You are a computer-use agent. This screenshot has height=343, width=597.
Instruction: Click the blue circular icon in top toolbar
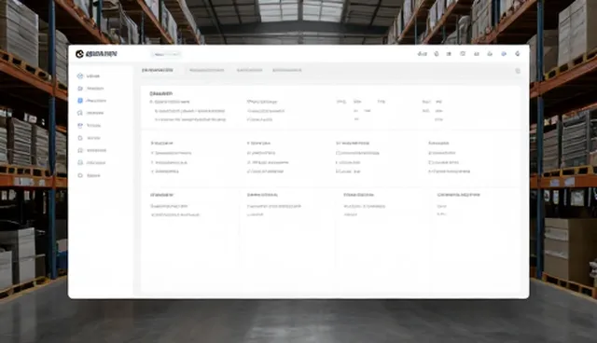click(504, 54)
